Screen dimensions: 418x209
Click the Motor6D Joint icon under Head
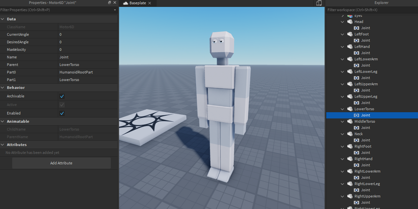[357, 28]
